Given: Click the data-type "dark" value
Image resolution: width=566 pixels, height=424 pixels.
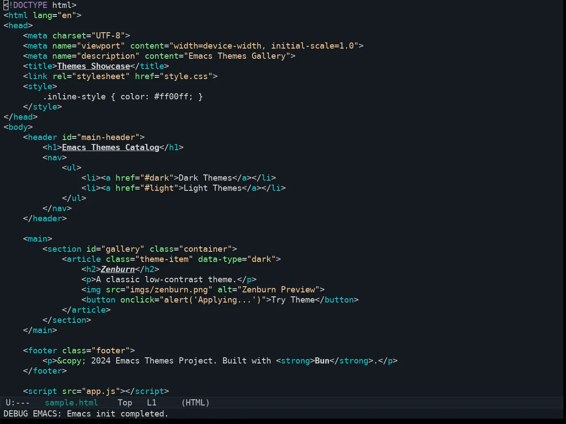Looking at the screenshot, I should tap(261, 259).
